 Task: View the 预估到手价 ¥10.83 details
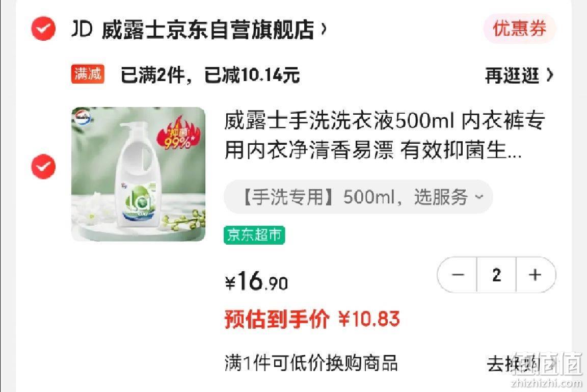click(312, 319)
